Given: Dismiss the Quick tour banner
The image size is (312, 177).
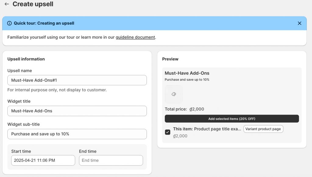Looking at the screenshot, I should tap(299, 23).
